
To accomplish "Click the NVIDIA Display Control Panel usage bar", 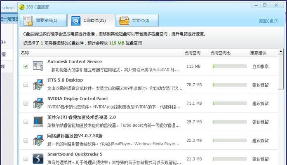I will point(230,103).
